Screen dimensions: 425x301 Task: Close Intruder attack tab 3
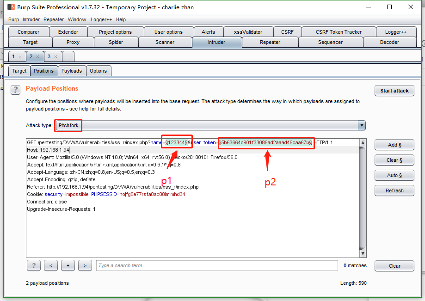point(55,56)
